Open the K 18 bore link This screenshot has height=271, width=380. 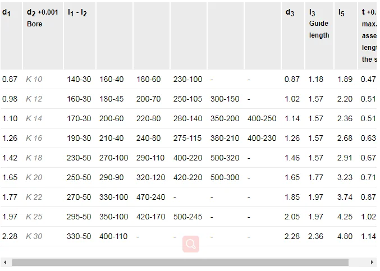[x=34, y=158]
